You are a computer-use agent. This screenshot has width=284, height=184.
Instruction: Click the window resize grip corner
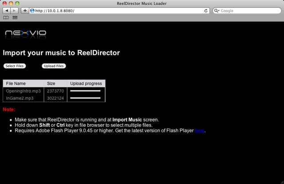click(282, 182)
